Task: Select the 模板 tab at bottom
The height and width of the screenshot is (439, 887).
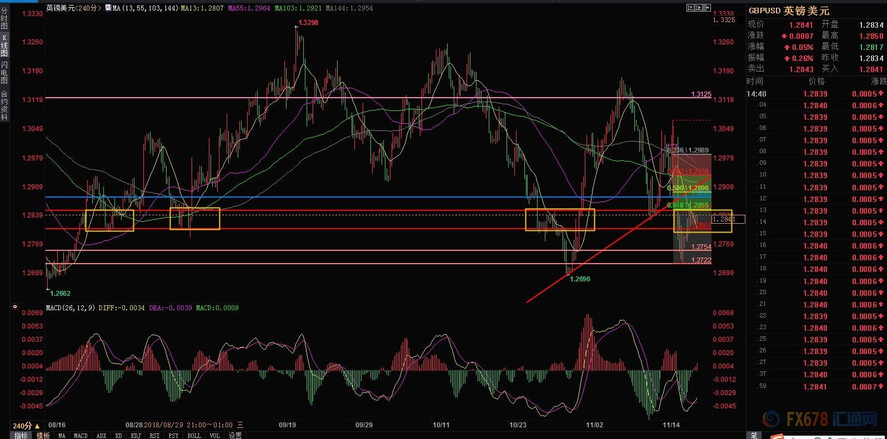Action: click(x=43, y=435)
